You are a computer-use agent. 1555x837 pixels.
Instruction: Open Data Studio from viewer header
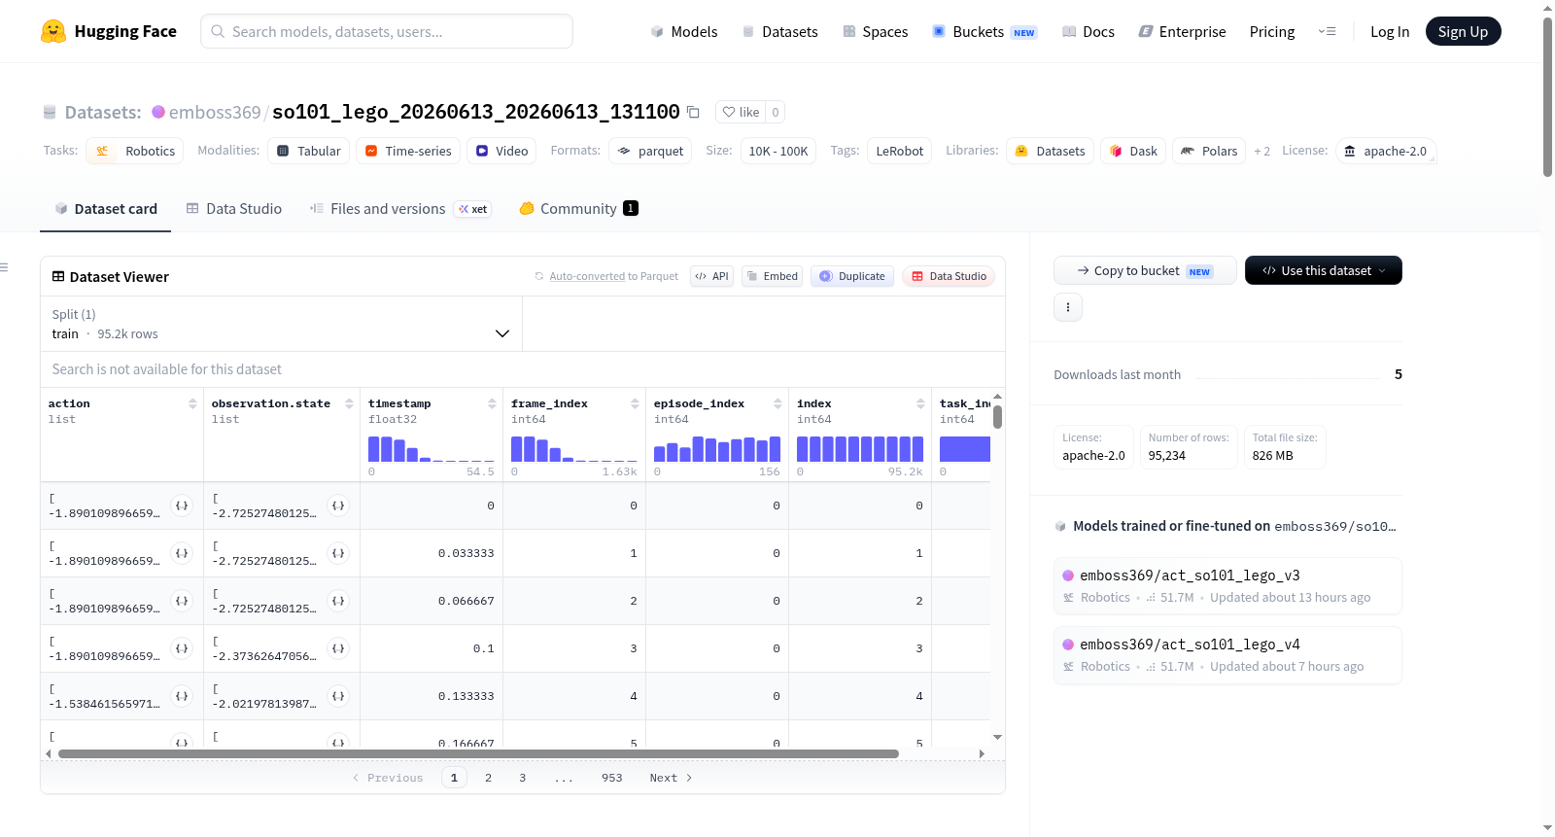[x=949, y=276]
